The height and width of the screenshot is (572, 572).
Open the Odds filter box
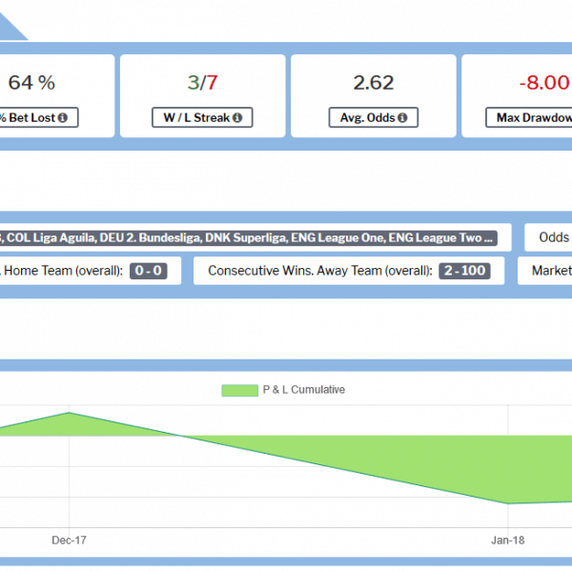[x=548, y=237]
